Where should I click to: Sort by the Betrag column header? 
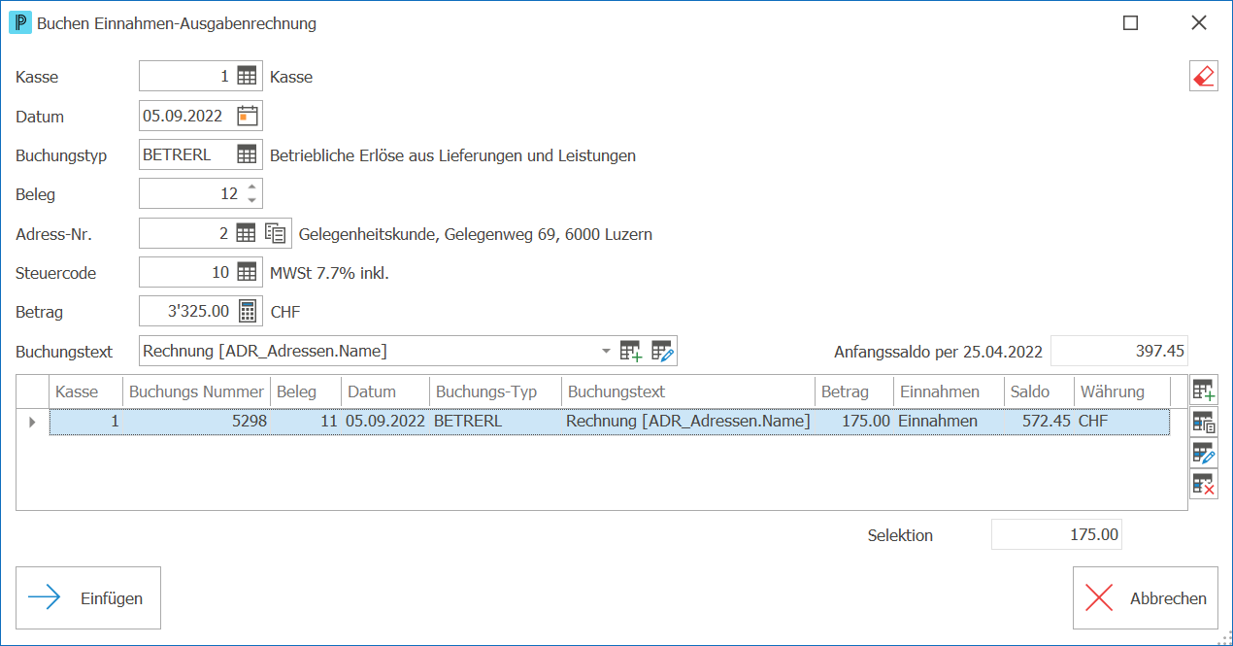(854, 391)
